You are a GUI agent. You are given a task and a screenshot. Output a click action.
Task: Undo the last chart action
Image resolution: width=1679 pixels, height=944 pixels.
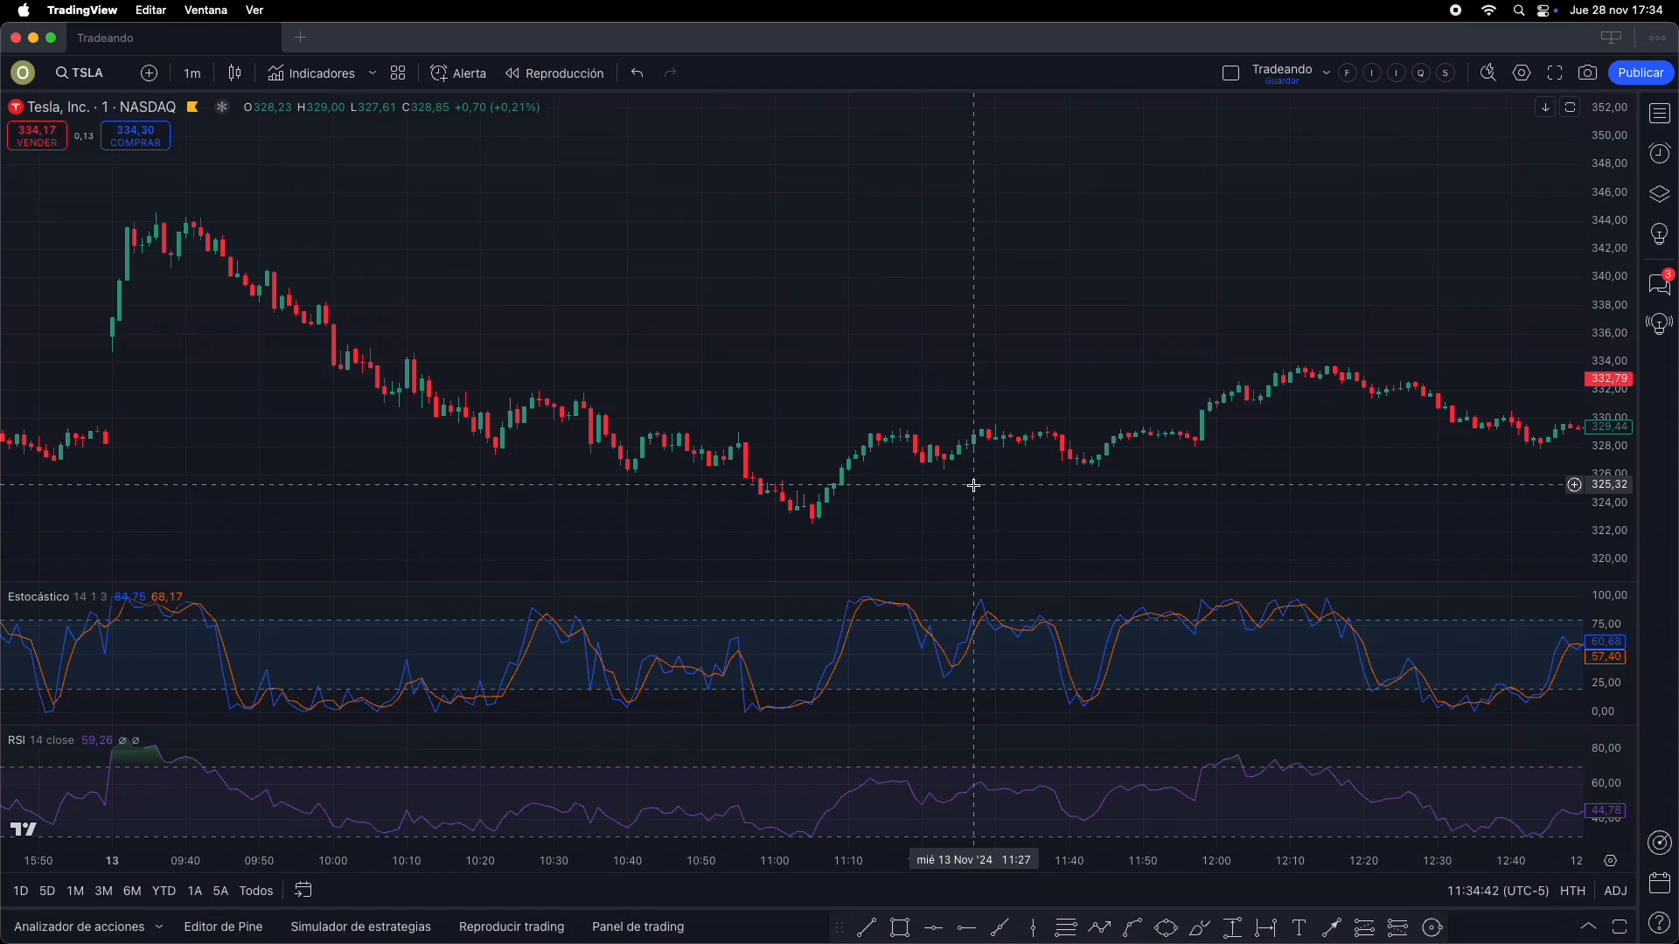tap(637, 73)
